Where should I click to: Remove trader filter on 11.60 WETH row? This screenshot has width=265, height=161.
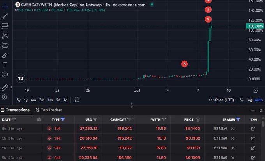(x=233, y=157)
